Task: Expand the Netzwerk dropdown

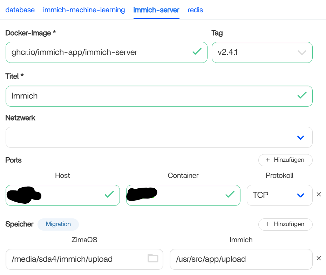Action: pyautogui.click(x=300, y=137)
